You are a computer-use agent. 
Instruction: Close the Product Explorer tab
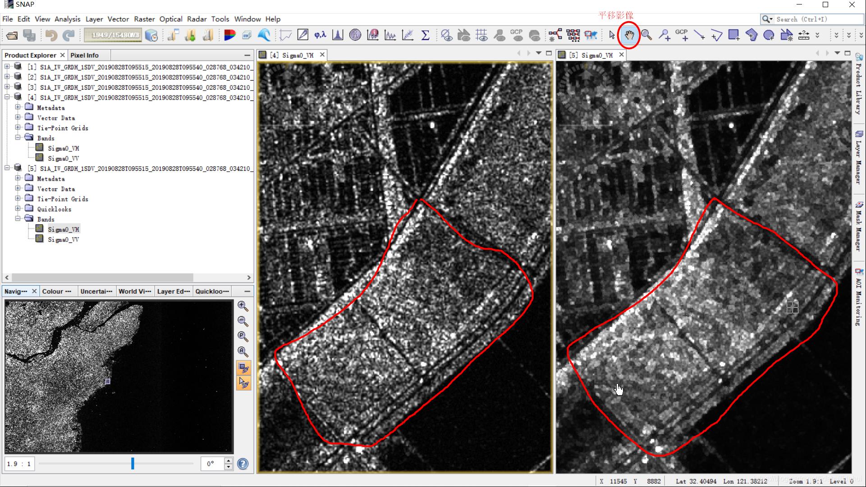point(63,55)
